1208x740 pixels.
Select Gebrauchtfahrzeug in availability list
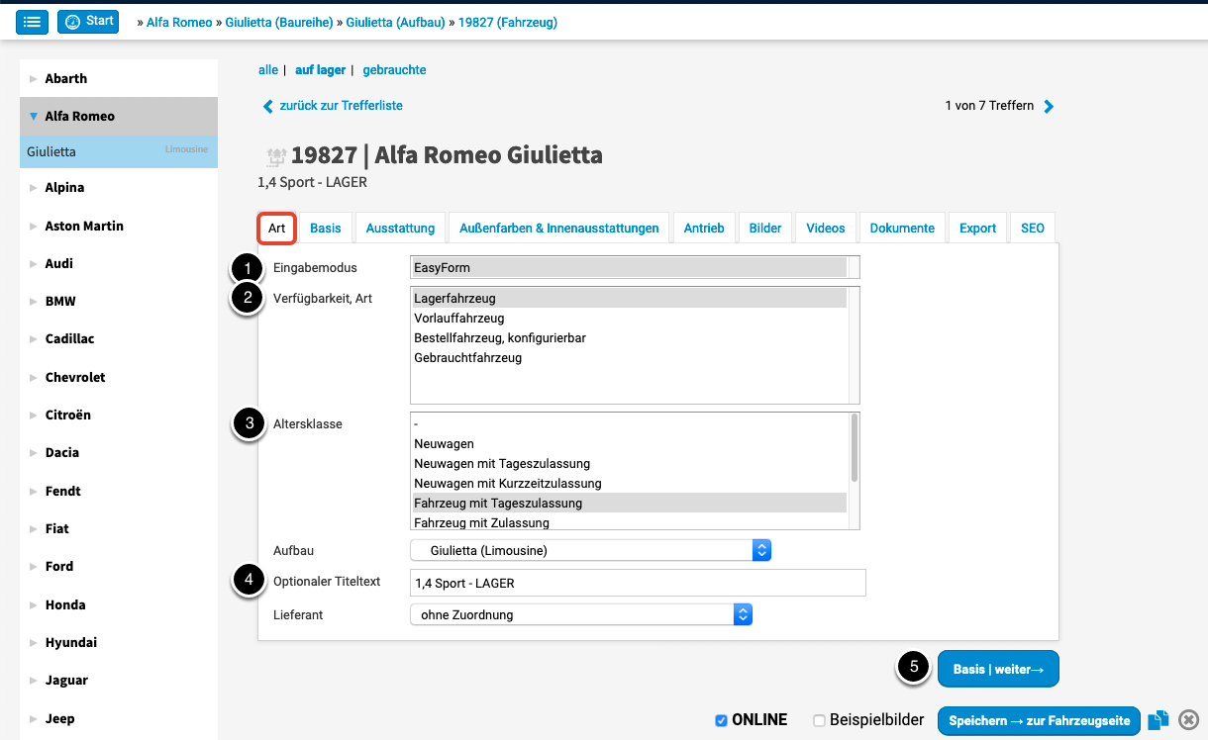click(467, 358)
